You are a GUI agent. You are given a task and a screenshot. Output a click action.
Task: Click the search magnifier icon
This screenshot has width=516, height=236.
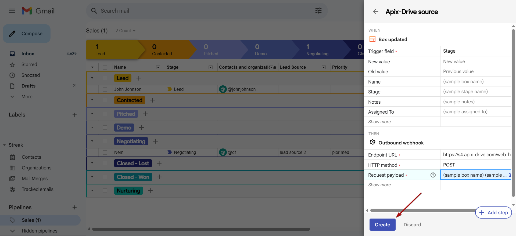[x=94, y=11]
